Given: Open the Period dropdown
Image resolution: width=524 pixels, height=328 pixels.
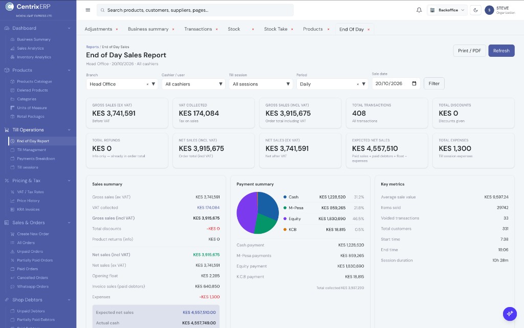Looking at the screenshot, I should (332, 84).
